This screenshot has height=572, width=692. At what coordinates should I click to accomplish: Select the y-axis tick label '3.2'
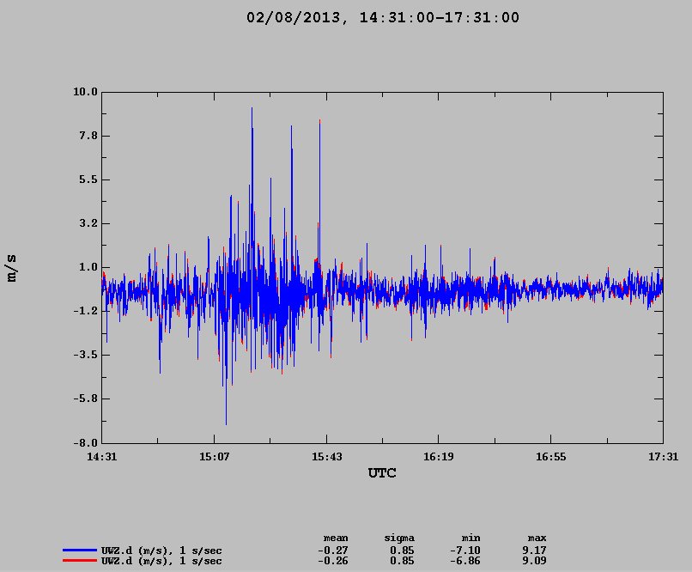click(x=88, y=223)
